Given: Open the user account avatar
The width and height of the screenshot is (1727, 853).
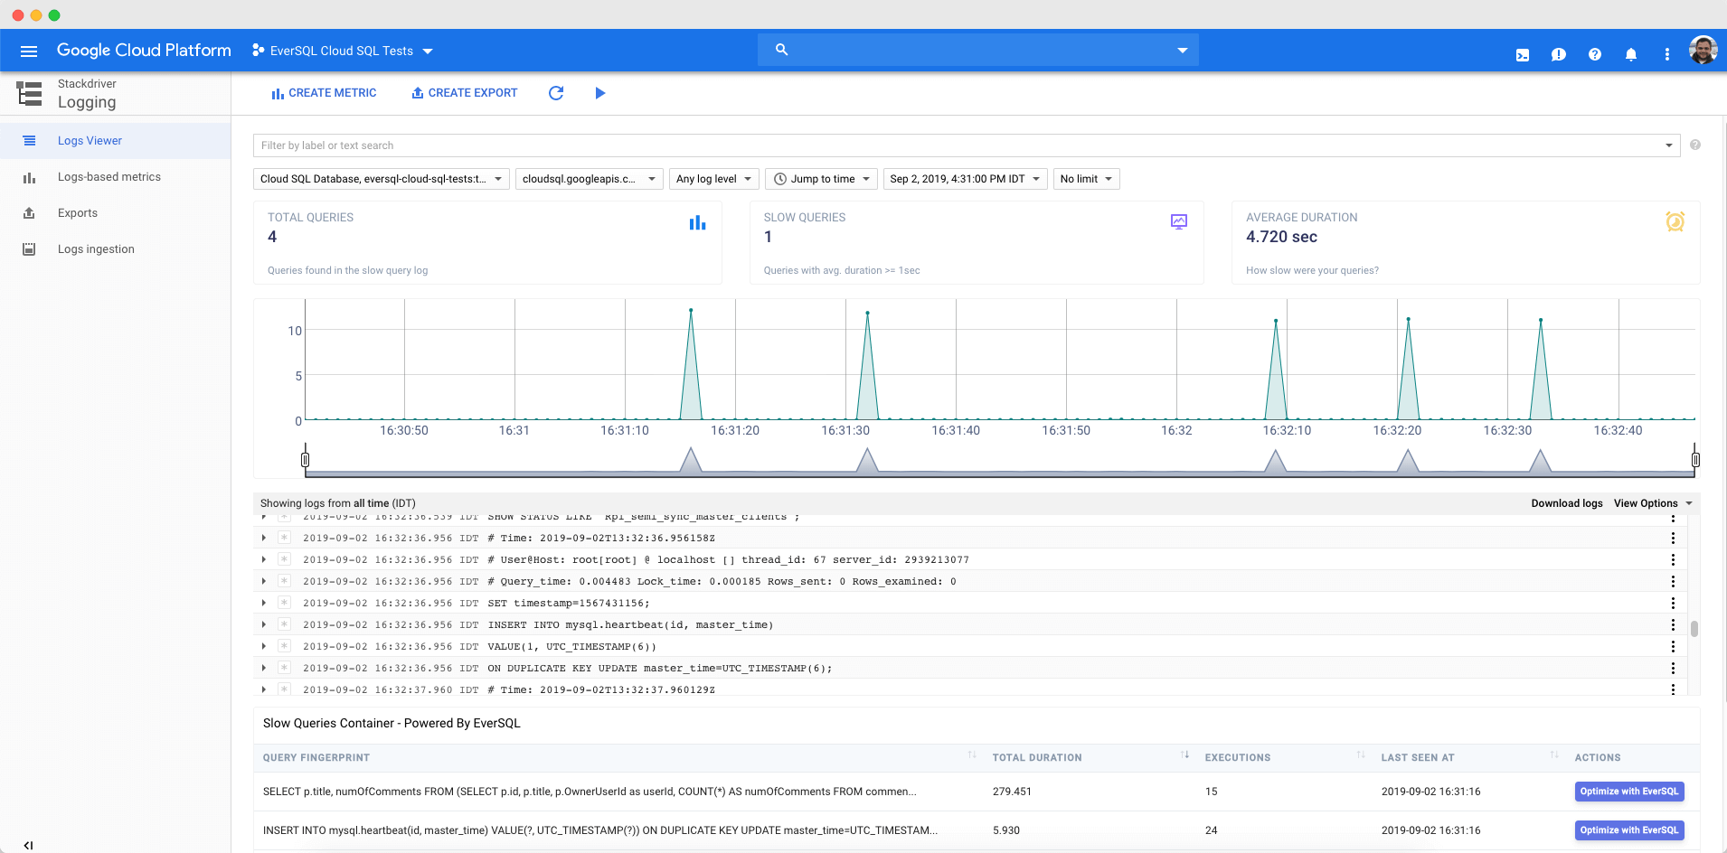Looking at the screenshot, I should [1703, 51].
